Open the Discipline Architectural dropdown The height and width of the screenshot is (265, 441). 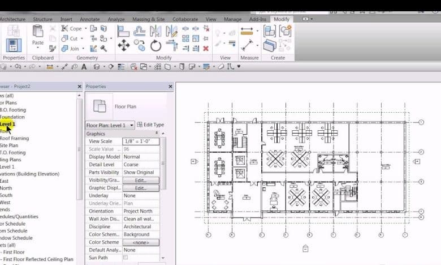coord(141,227)
